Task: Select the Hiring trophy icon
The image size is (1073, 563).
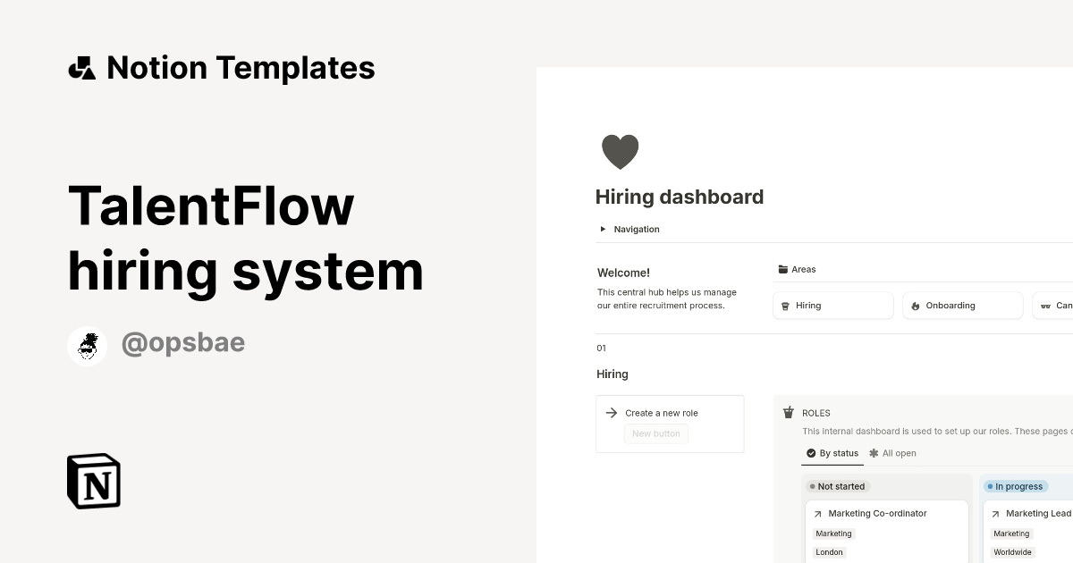Action: coord(785,305)
